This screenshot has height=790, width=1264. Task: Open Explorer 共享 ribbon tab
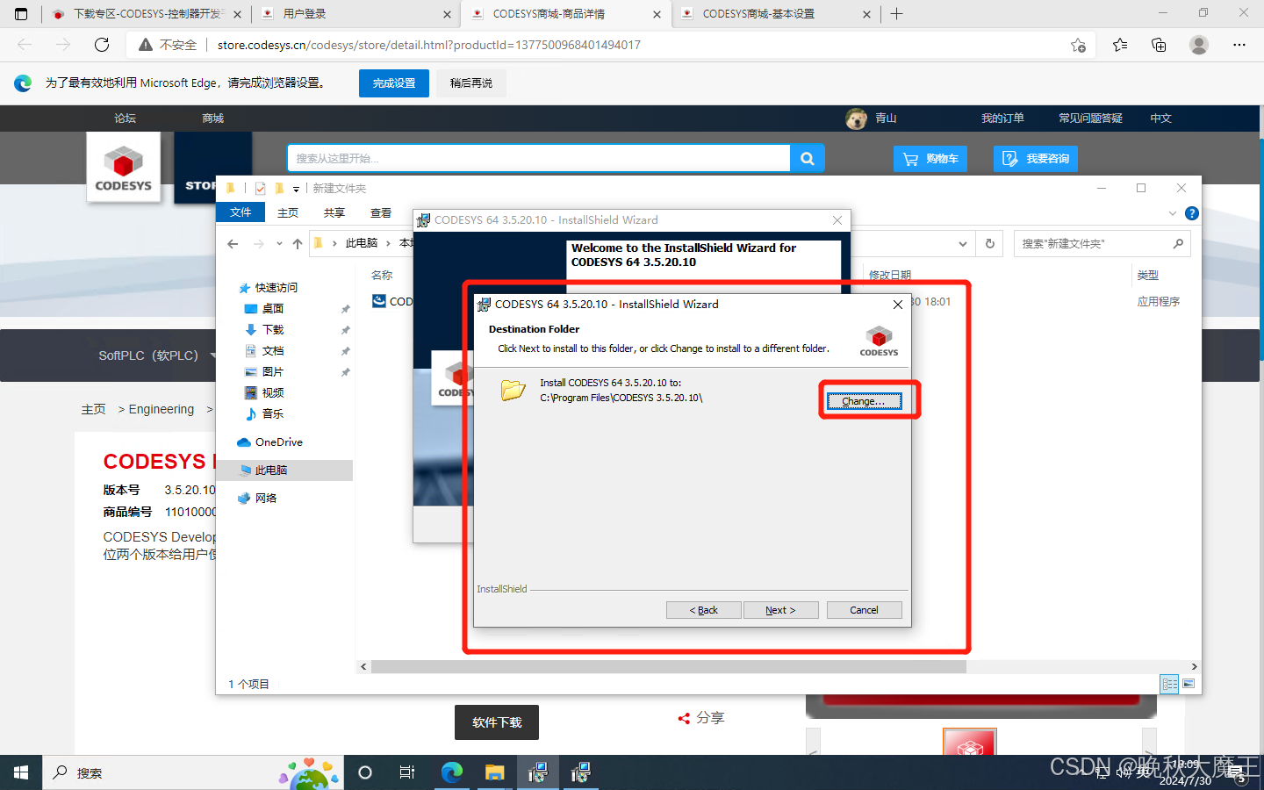[x=334, y=212]
